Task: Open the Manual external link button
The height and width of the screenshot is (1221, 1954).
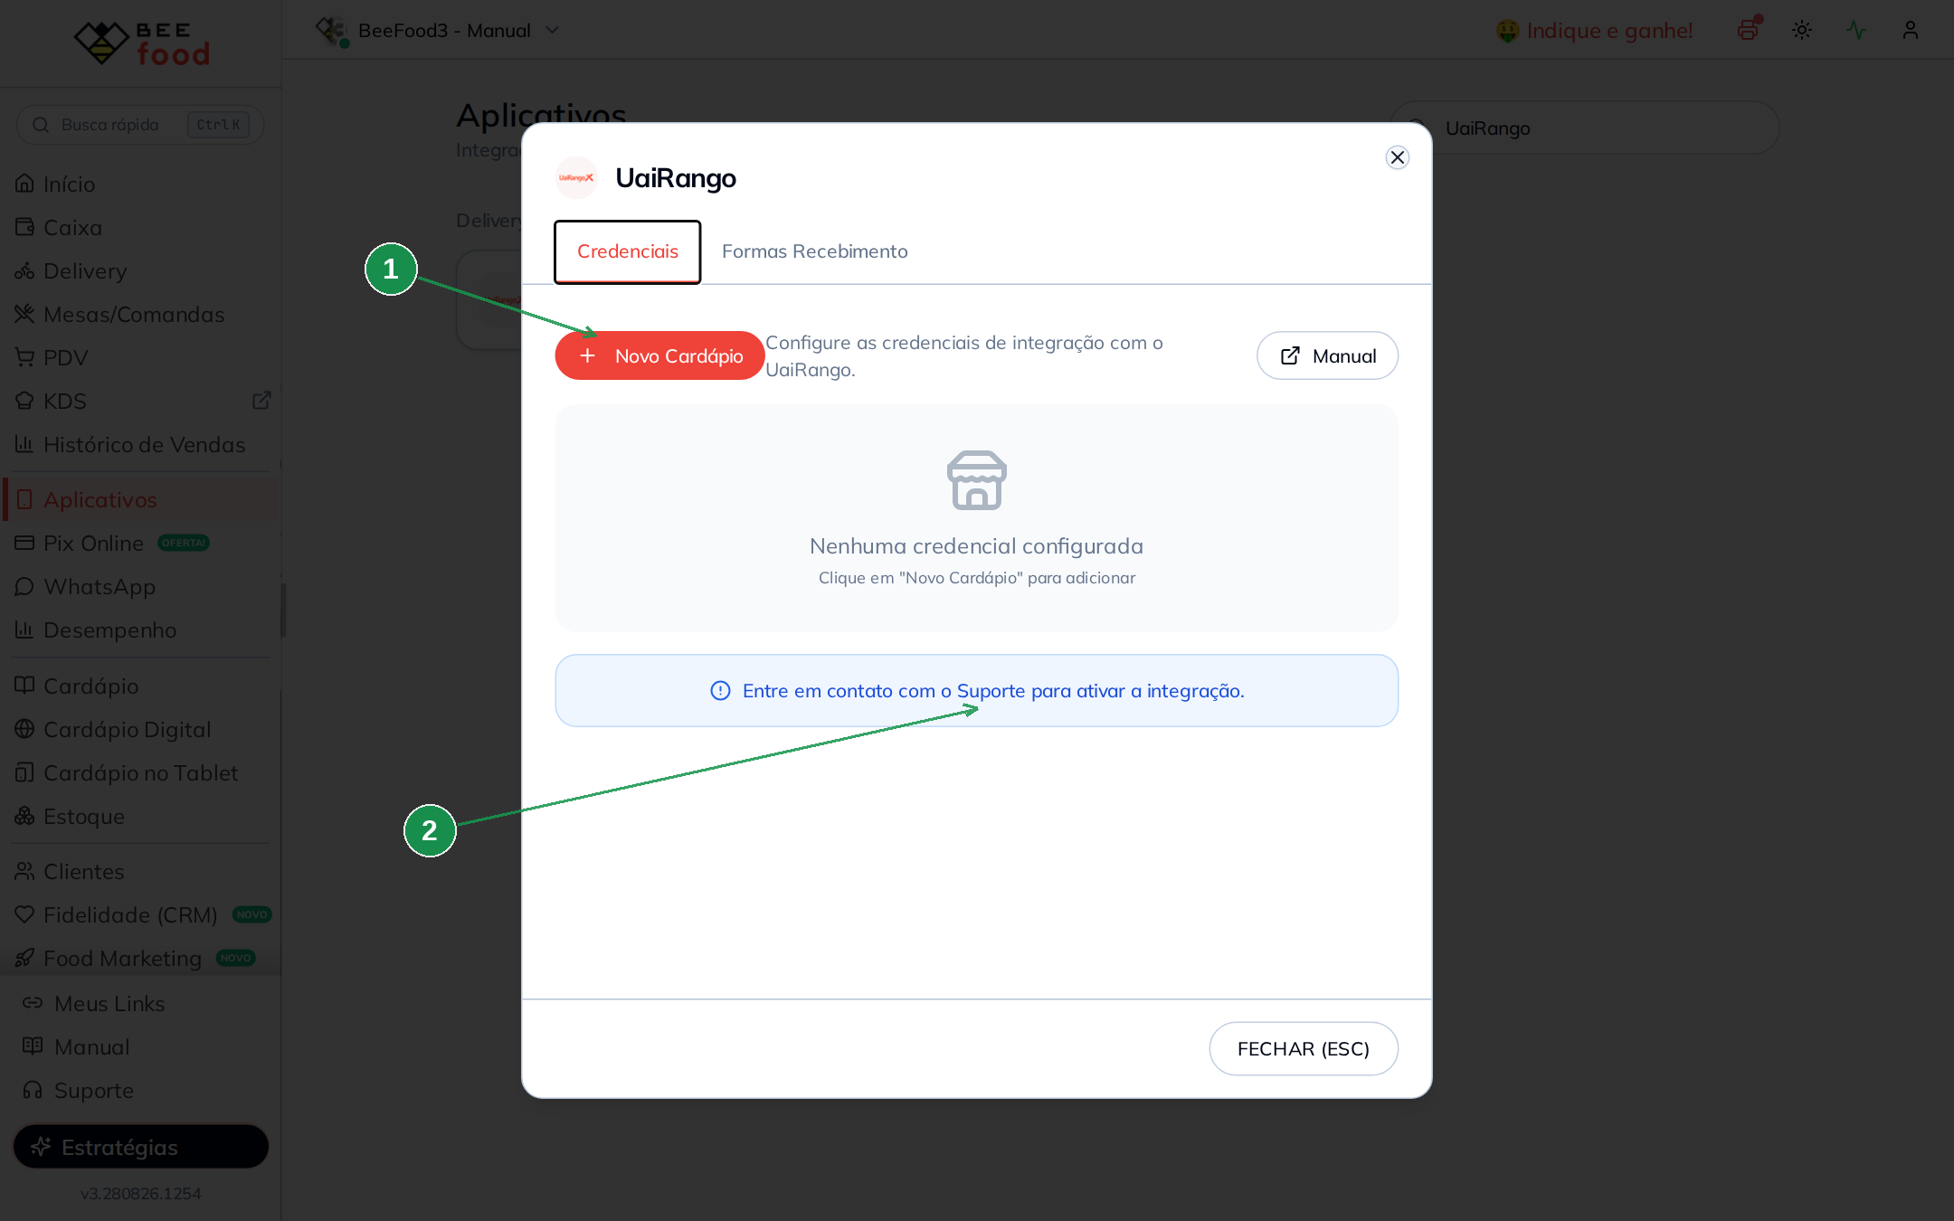Action: tap(1327, 355)
